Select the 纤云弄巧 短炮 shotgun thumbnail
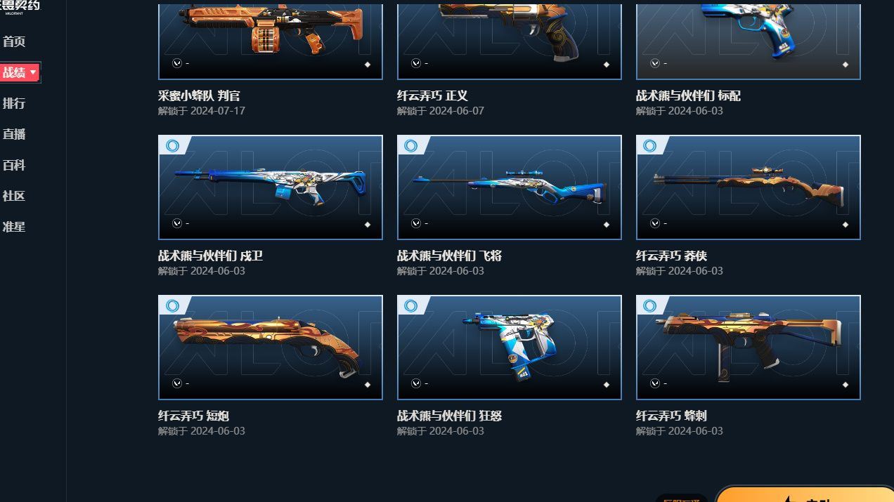894x502 pixels. coord(271,348)
